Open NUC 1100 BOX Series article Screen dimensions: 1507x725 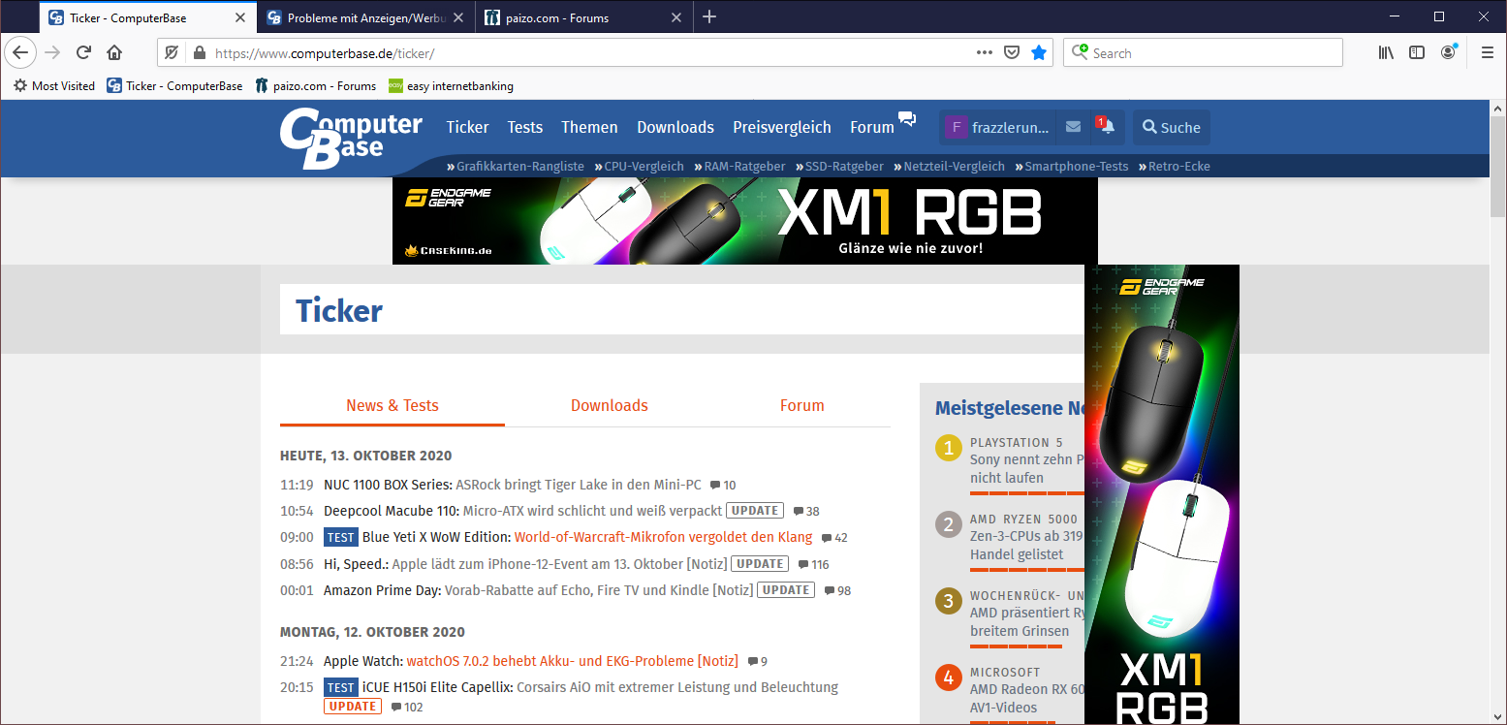513,485
